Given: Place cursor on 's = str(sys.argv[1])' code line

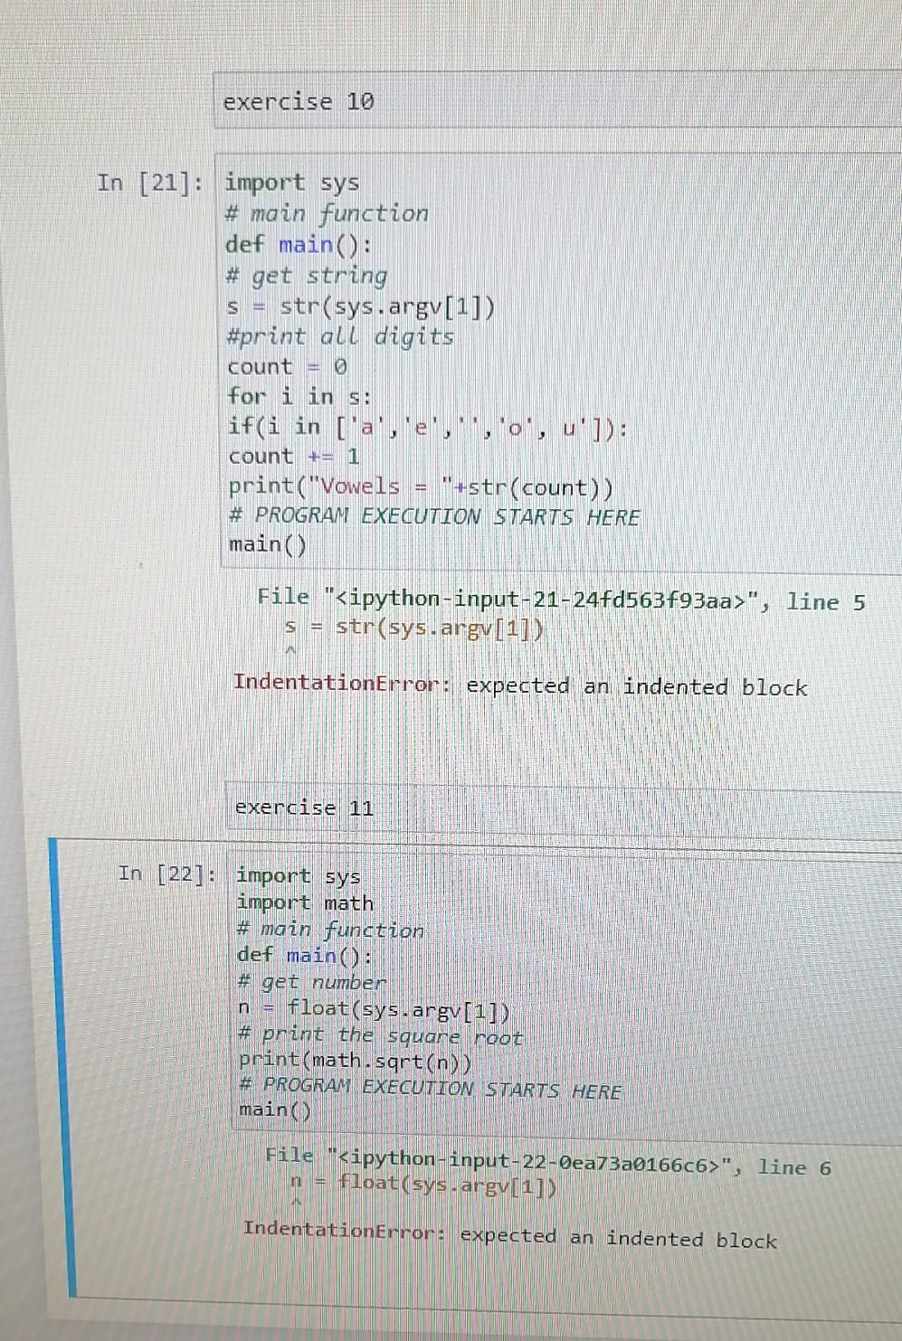Looking at the screenshot, I should point(361,306).
